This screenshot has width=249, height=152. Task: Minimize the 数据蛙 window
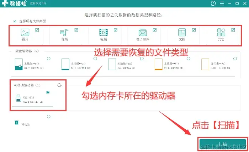[x=229, y=3]
